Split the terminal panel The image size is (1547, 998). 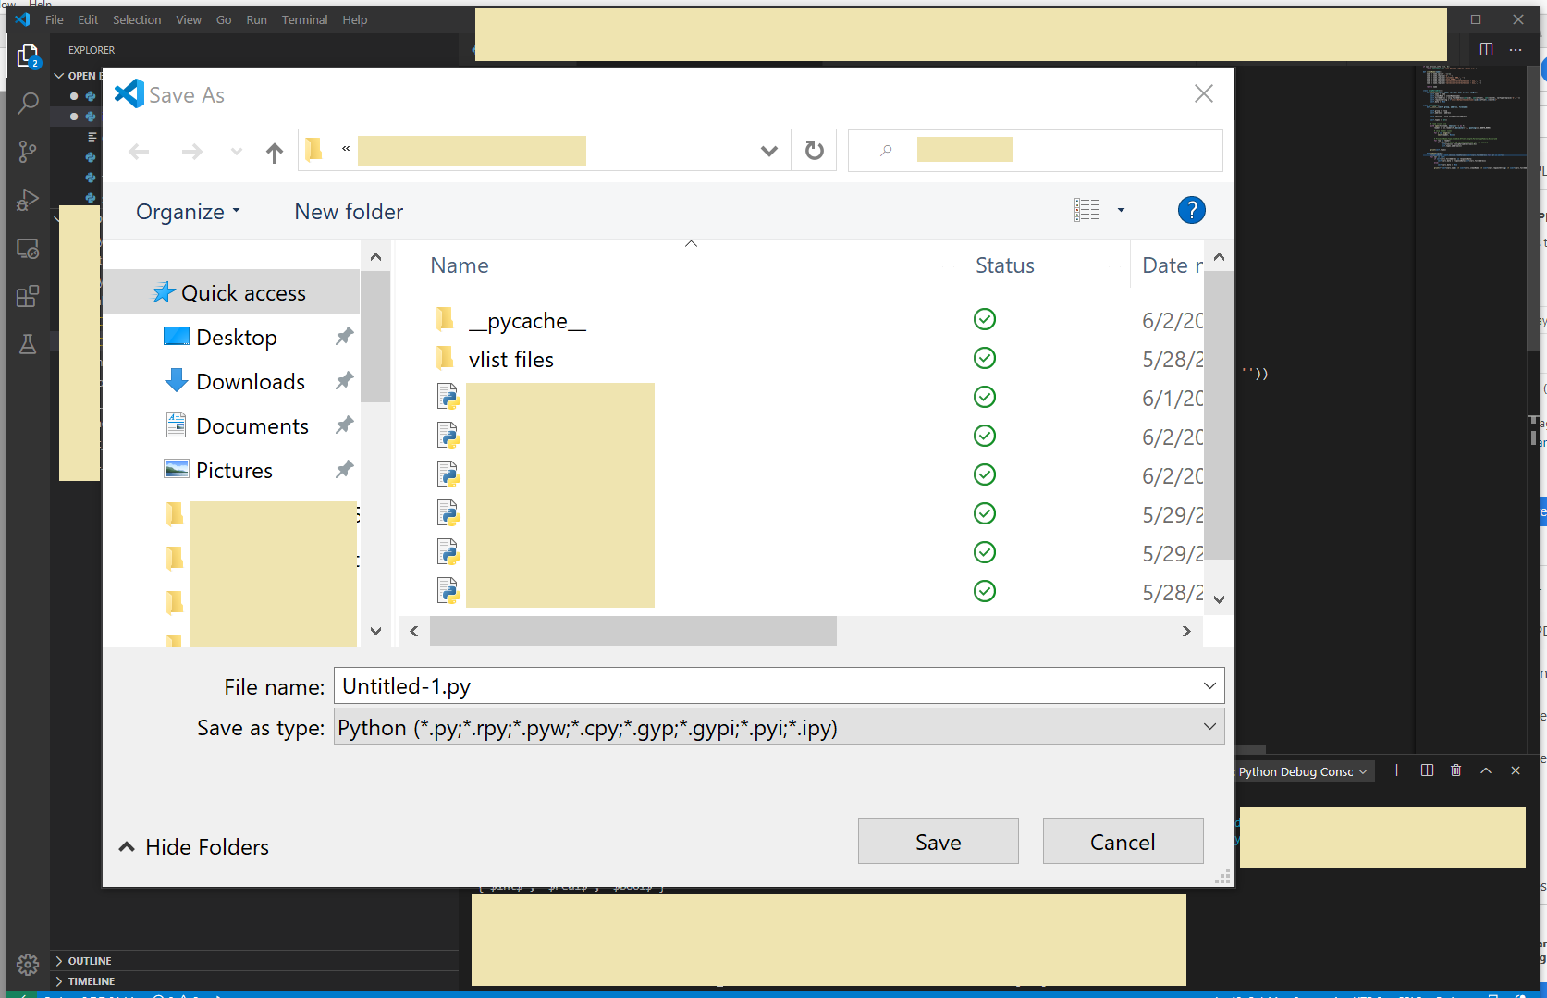pos(1427,770)
